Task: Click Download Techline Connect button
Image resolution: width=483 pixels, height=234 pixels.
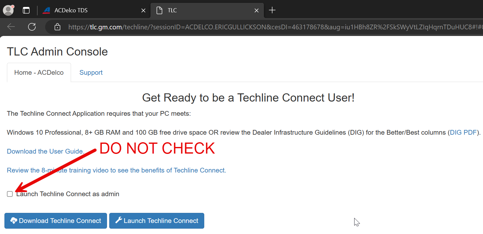Action: (56, 221)
